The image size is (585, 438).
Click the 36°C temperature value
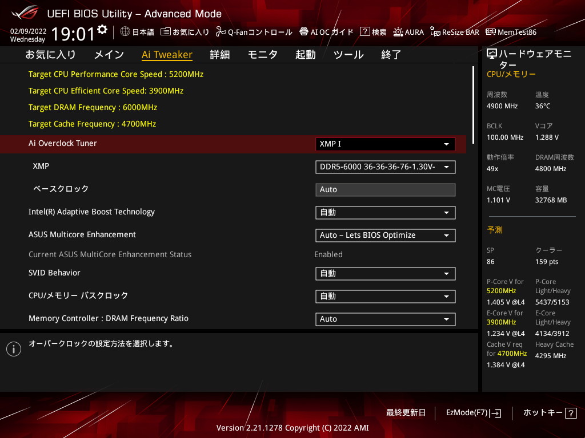(x=543, y=106)
